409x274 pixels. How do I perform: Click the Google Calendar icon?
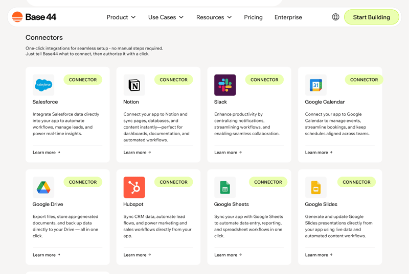pyautogui.click(x=315, y=85)
